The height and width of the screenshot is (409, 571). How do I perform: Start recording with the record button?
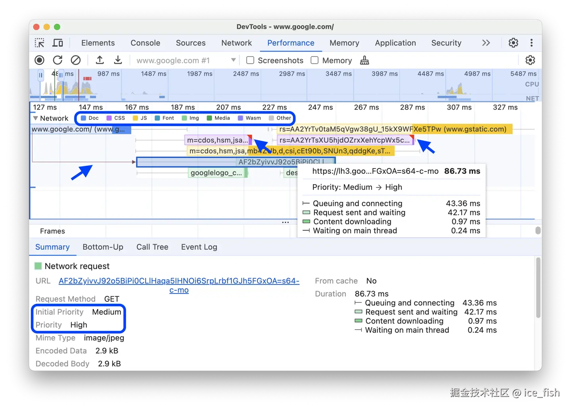(39, 60)
